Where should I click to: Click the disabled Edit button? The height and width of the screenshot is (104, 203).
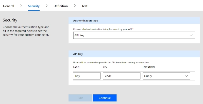[x=80, y=98]
